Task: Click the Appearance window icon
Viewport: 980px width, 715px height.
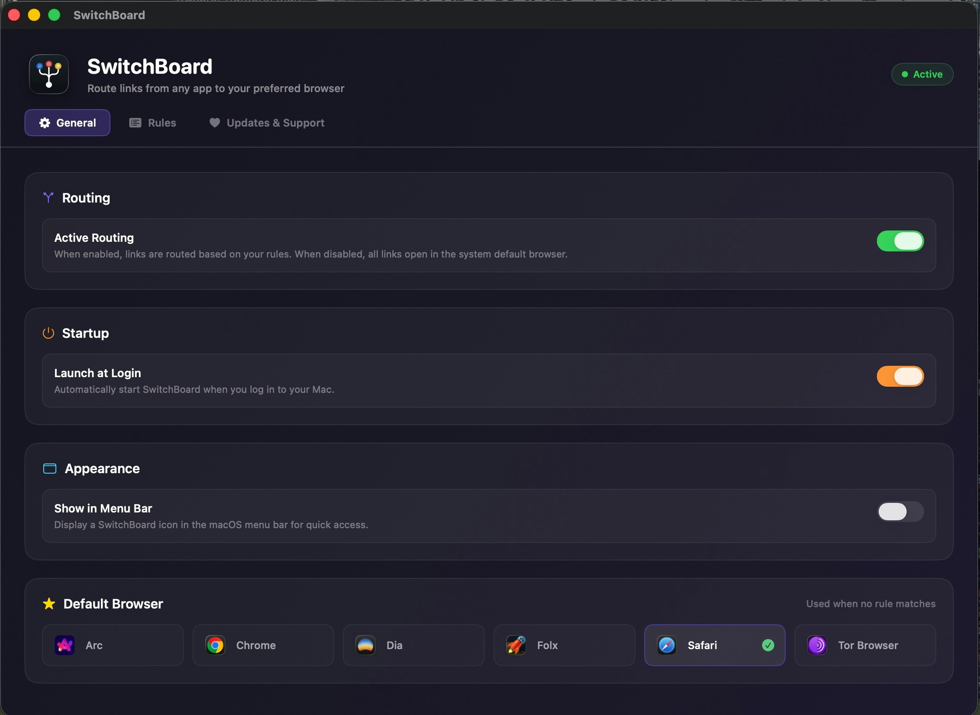Action: point(50,468)
